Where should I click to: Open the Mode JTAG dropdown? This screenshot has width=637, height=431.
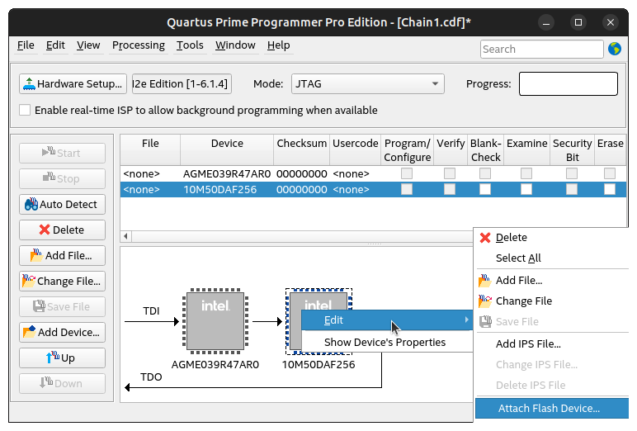[x=367, y=83]
